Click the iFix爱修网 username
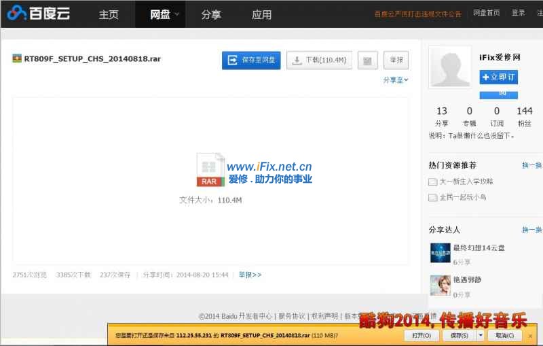543x346 pixels. (x=500, y=57)
